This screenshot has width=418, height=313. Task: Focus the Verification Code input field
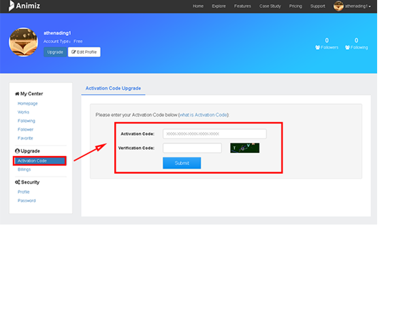[x=192, y=148]
